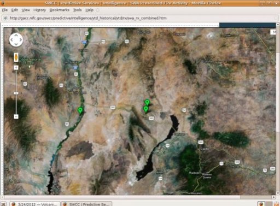Click the vertical scrollbar up arrow

278,25
